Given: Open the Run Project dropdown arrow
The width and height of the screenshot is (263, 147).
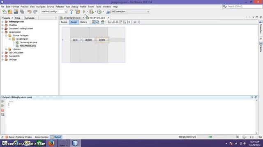Looking at the screenshot, I should pyautogui.click(x=88, y=11).
